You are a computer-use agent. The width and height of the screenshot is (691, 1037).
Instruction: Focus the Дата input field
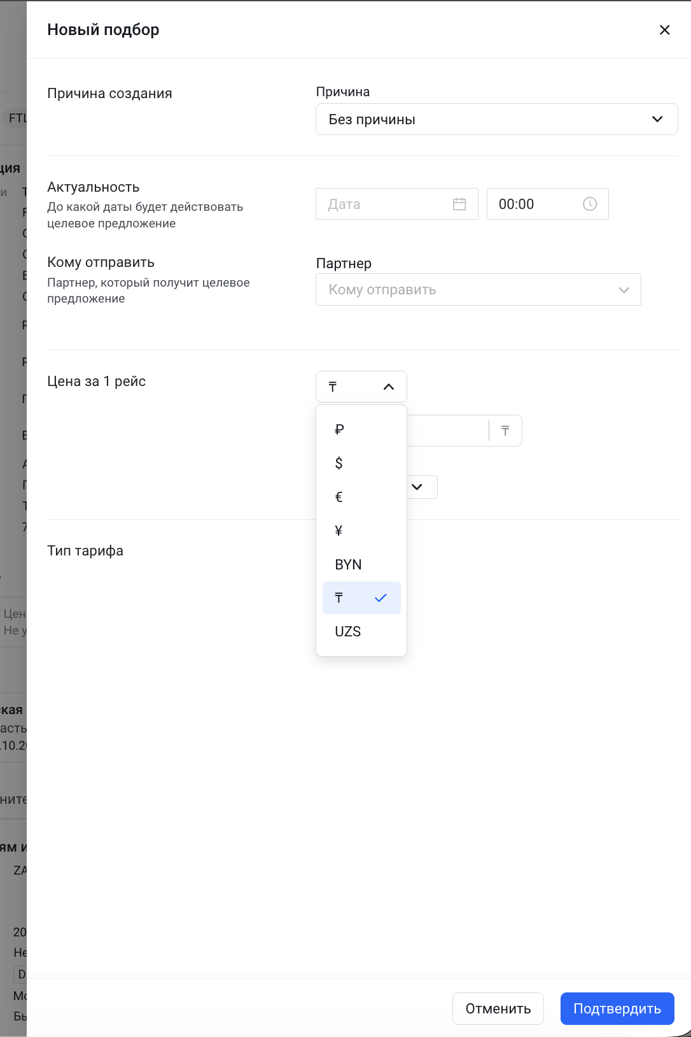pos(385,204)
